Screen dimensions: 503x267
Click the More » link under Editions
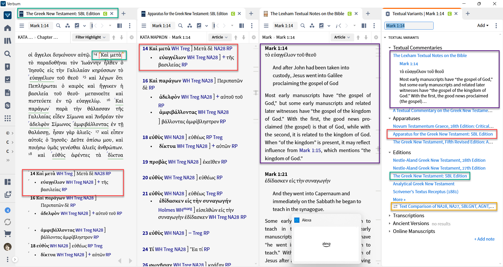(399, 199)
